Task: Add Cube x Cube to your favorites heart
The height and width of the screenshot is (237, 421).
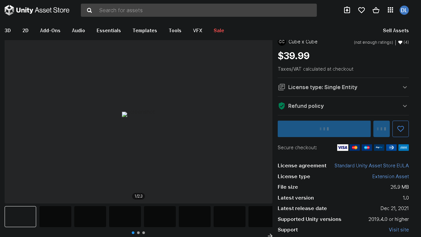Action: [400, 129]
